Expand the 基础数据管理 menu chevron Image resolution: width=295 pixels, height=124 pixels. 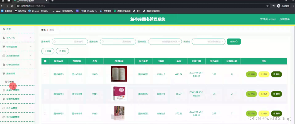click(31, 55)
